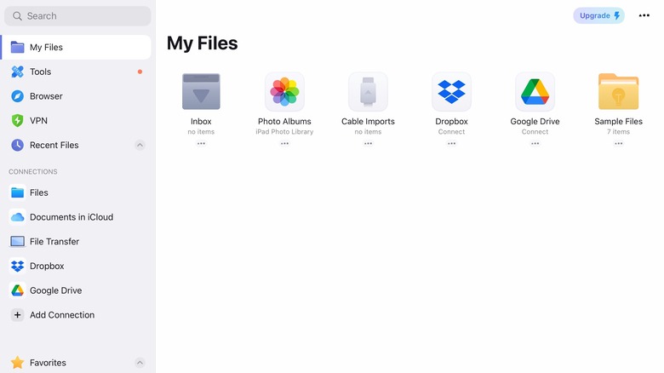The image size is (664, 373).
Task: Open Cable Imports icon
Action: 368,92
